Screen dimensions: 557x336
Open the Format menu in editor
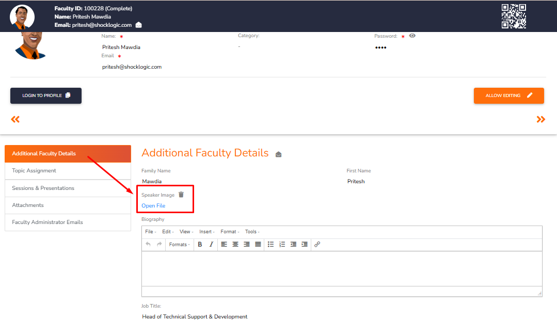point(230,232)
